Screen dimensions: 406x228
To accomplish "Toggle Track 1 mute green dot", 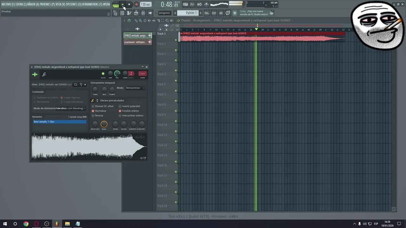I will point(176,40).
